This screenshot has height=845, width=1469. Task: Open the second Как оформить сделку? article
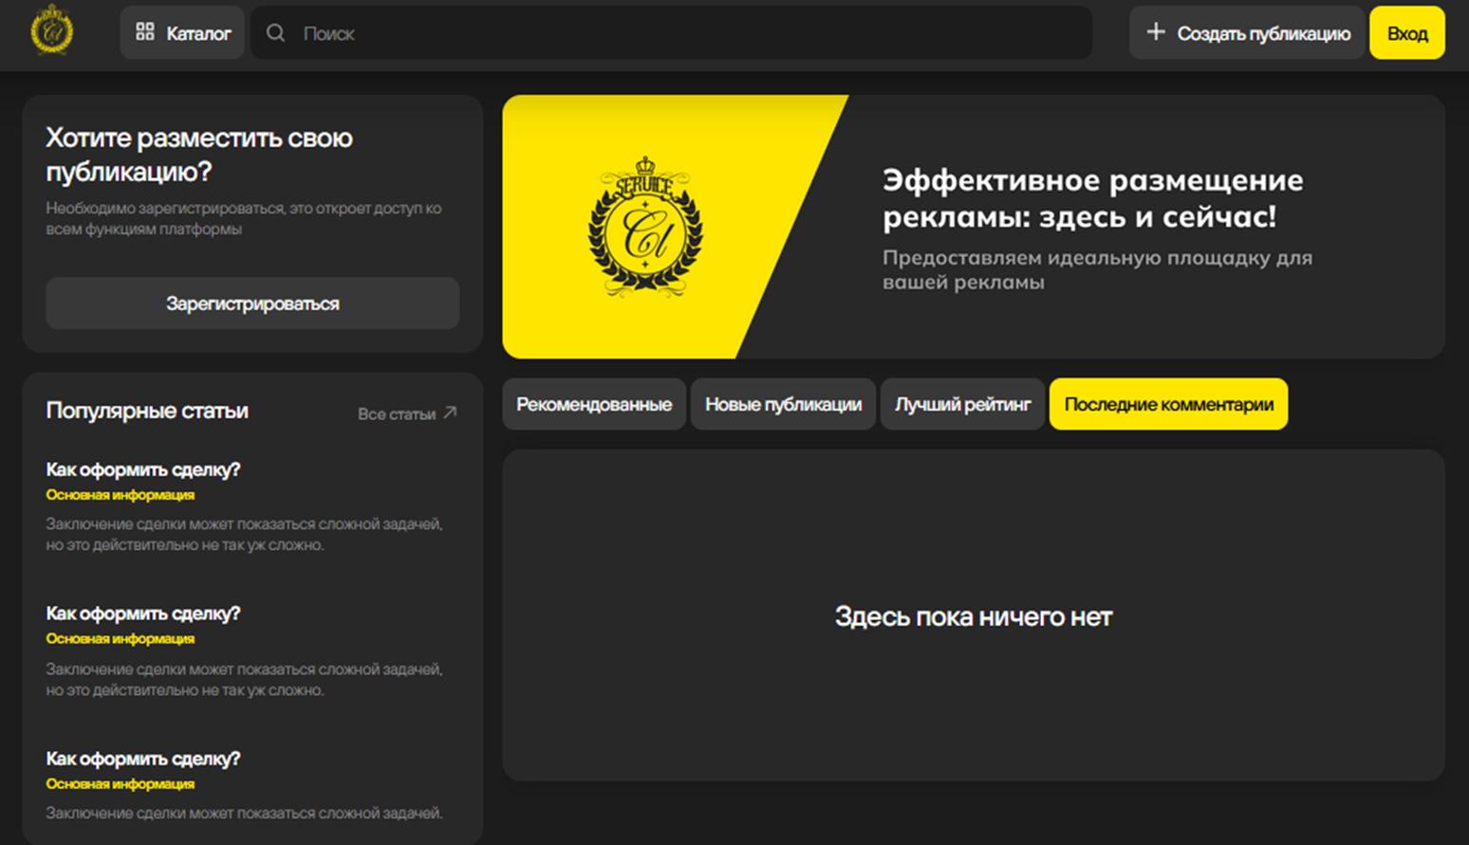tap(143, 614)
